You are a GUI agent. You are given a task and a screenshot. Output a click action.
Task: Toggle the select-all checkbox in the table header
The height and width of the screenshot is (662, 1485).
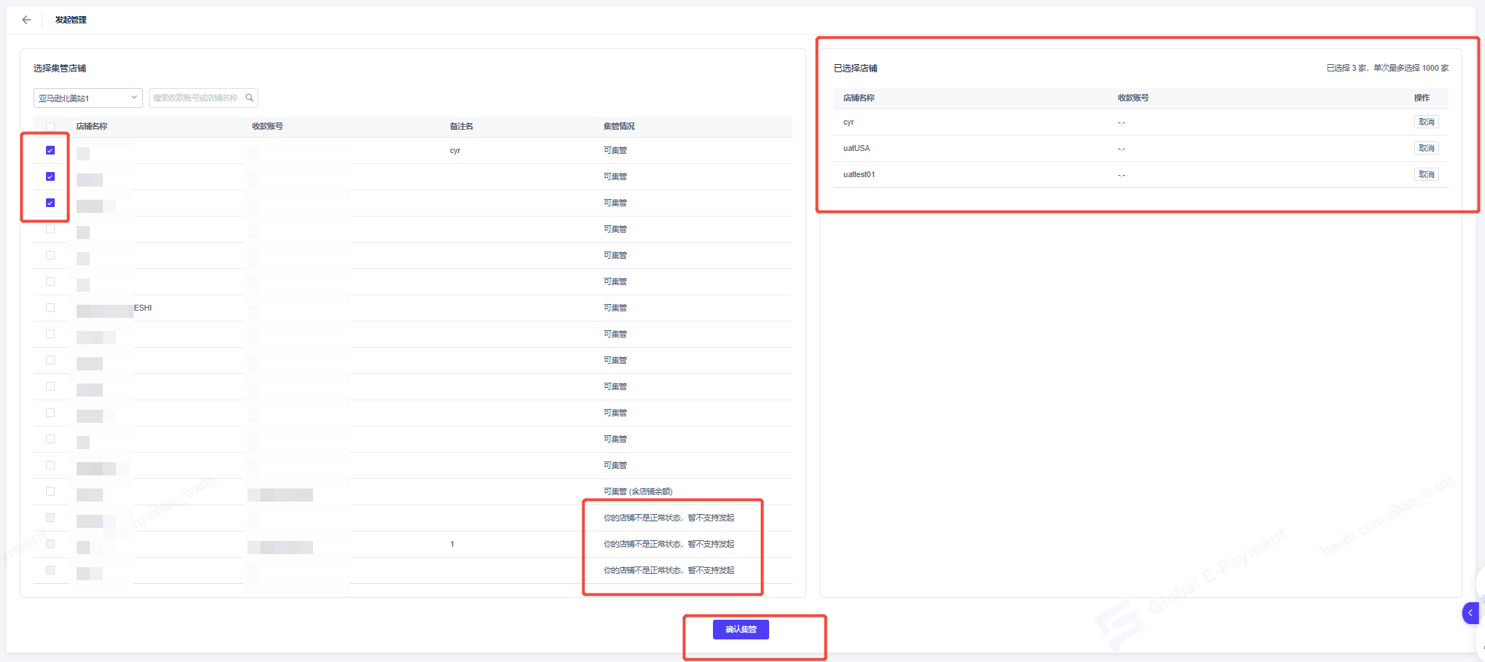pos(50,127)
